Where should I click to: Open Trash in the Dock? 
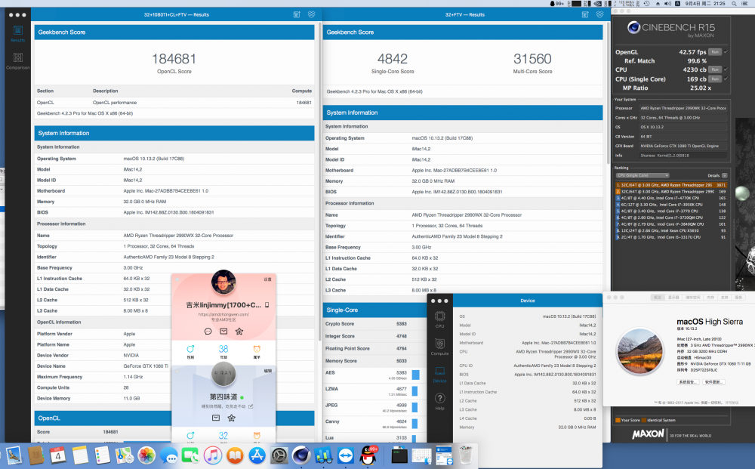pos(466,455)
